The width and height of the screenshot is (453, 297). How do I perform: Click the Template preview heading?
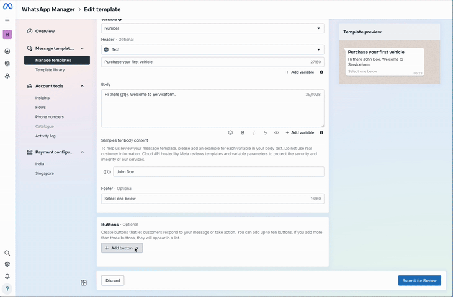coord(362,32)
